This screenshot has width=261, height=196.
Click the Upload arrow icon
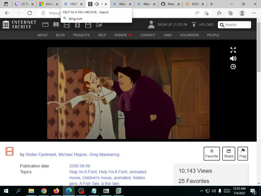coord(194,25)
